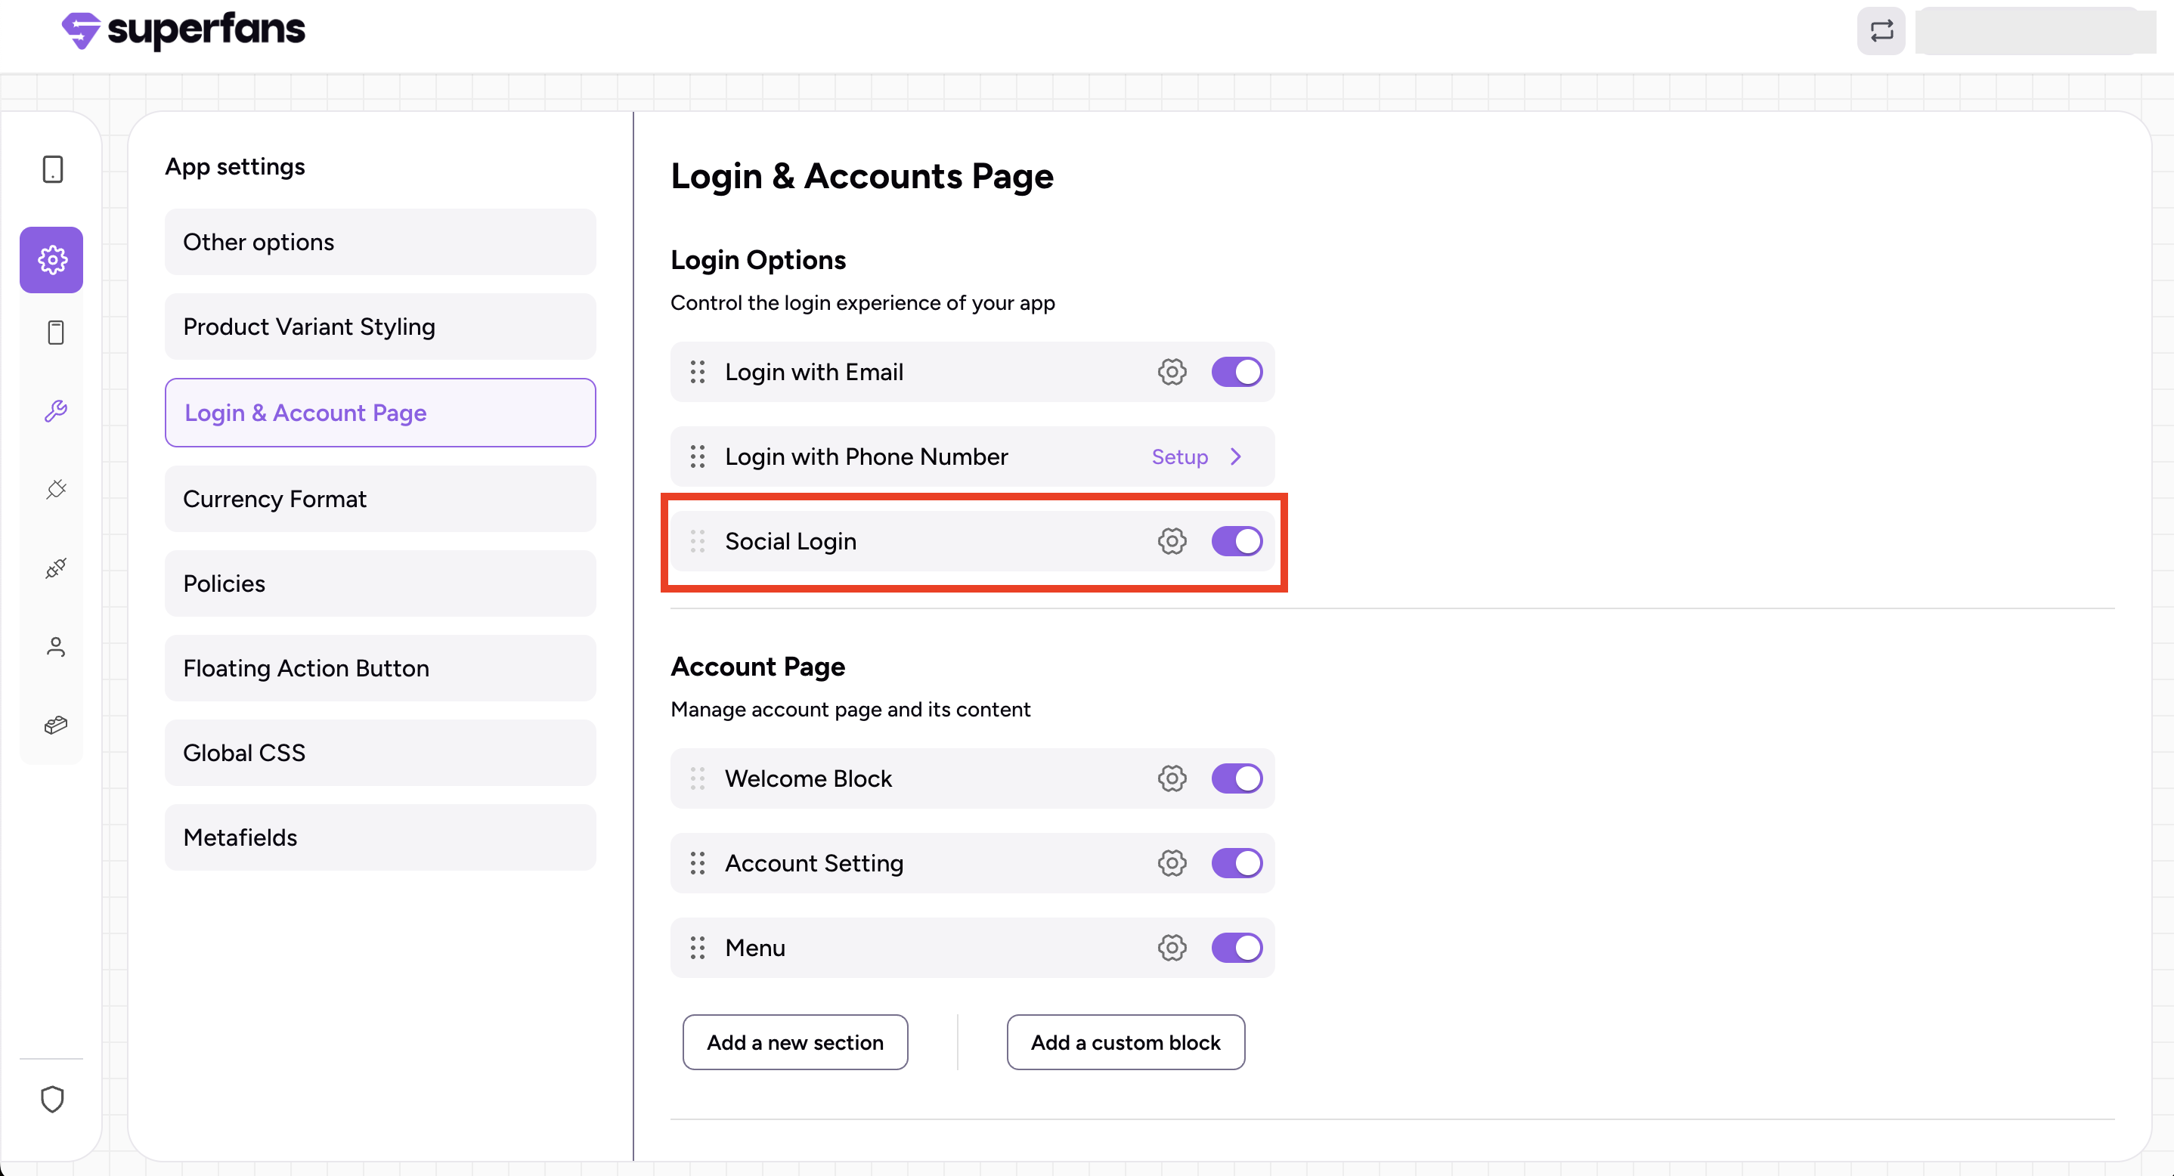Screen dimensions: 2174x1176
Task: Toggle off the Account Setting switch
Action: click(1237, 863)
